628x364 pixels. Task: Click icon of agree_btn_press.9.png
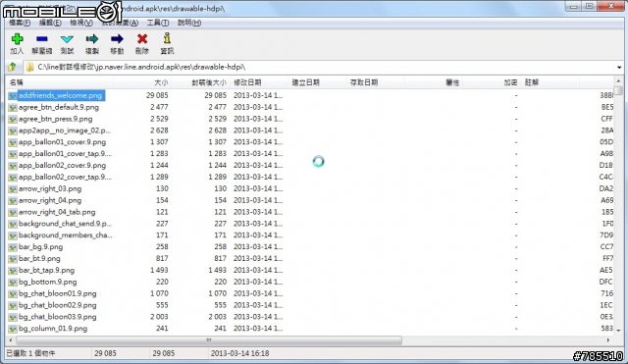pyautogui.click(x=13, y=119)
